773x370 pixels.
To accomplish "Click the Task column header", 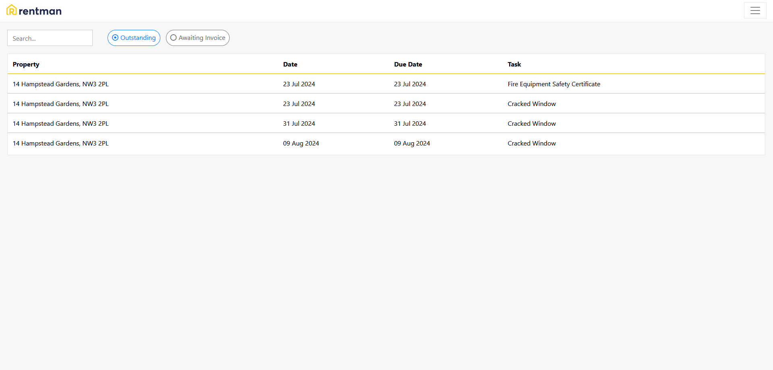I will tap(514, 64).
